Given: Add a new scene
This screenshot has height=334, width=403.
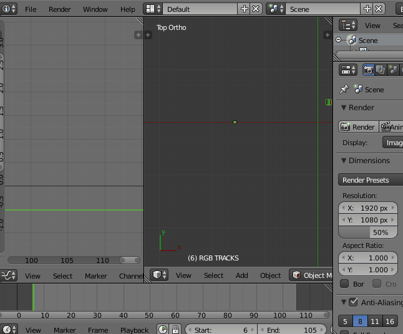Looking at the screenshot, I should (x=367, y=9).
